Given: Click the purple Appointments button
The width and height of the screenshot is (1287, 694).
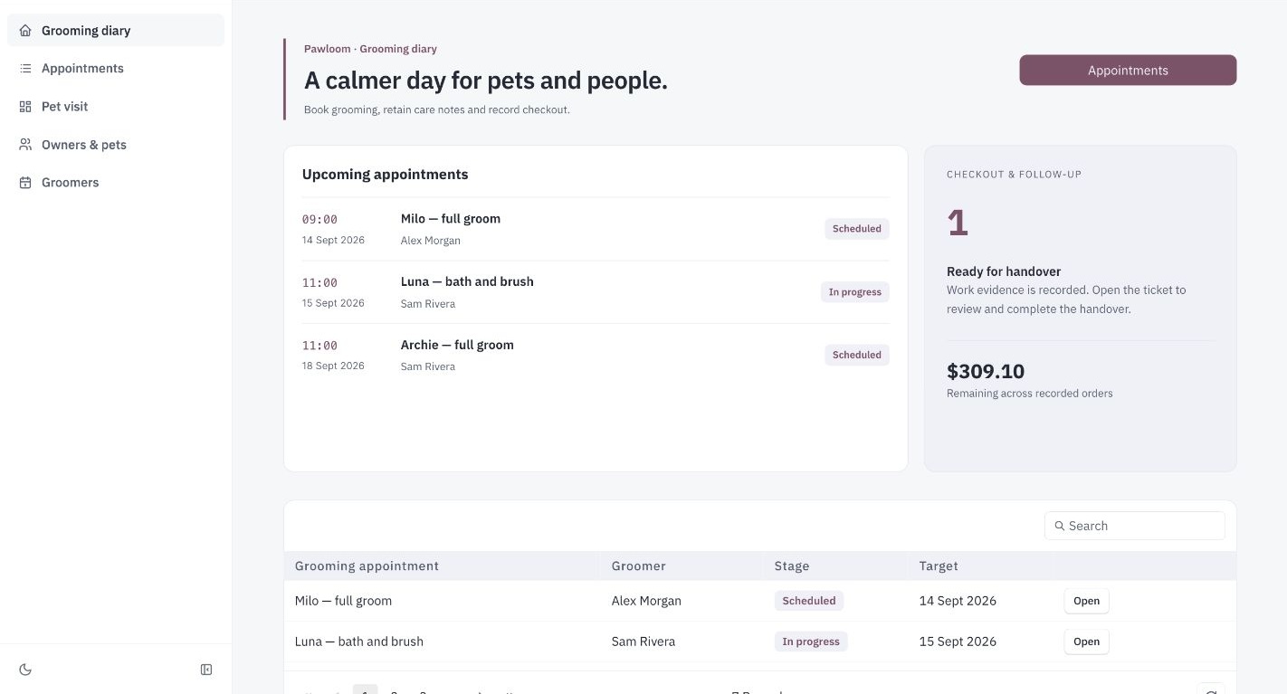Looking at the screenshot, I should [1128, 71].
